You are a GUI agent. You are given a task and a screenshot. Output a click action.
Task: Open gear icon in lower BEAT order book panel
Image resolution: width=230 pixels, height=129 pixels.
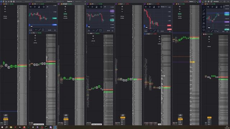click(160, 37)
